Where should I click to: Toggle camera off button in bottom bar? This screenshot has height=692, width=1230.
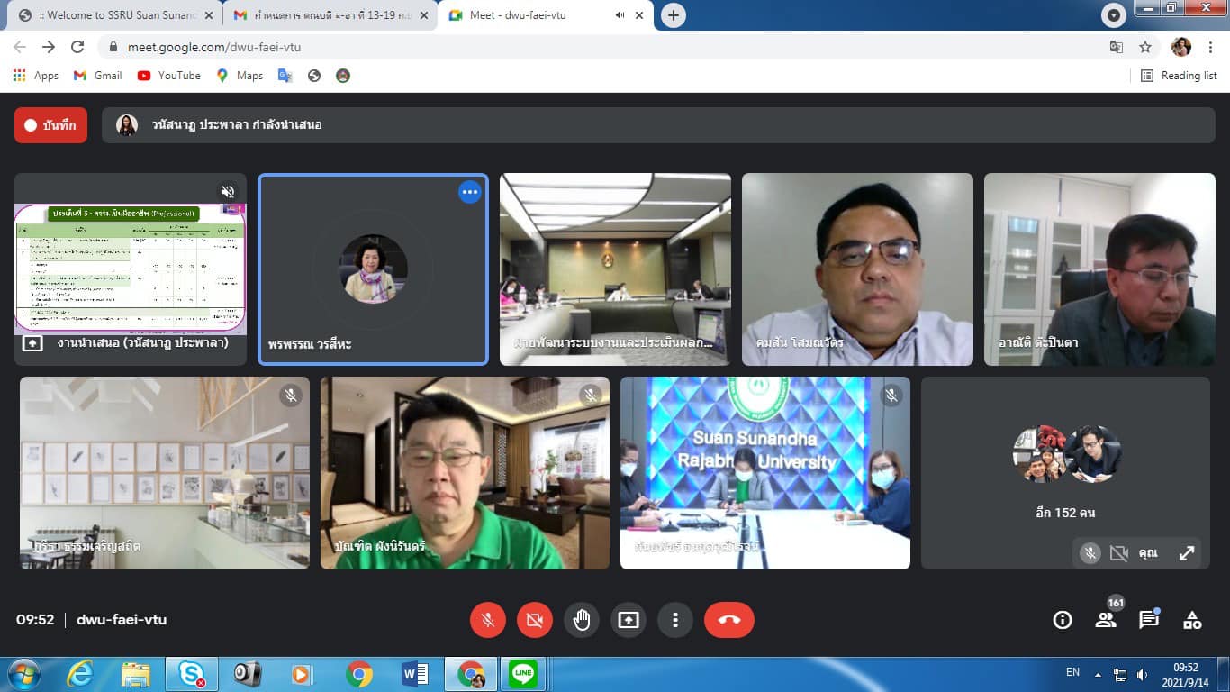point(535,620)
